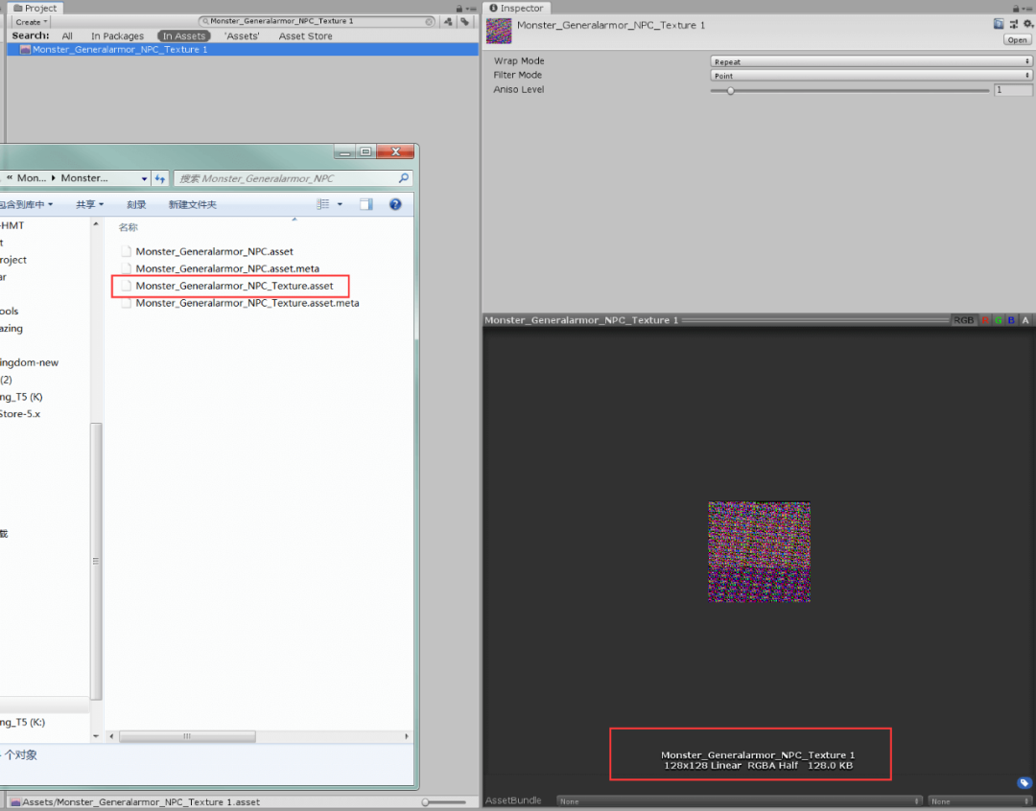Clear the Project search text
Screen dimensions: 1036x811
pos(430,22)
